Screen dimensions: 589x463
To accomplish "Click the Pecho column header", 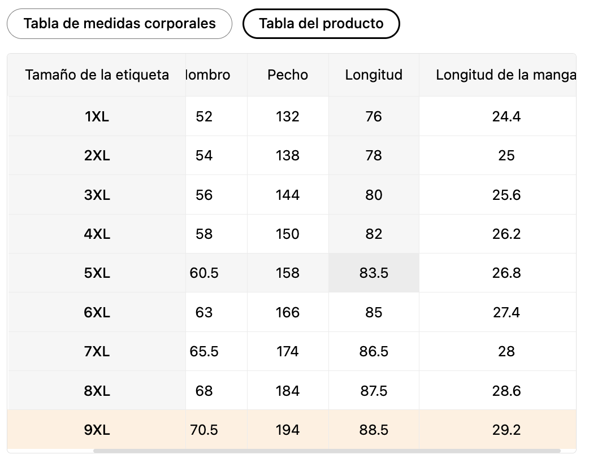I will [288, 75].
